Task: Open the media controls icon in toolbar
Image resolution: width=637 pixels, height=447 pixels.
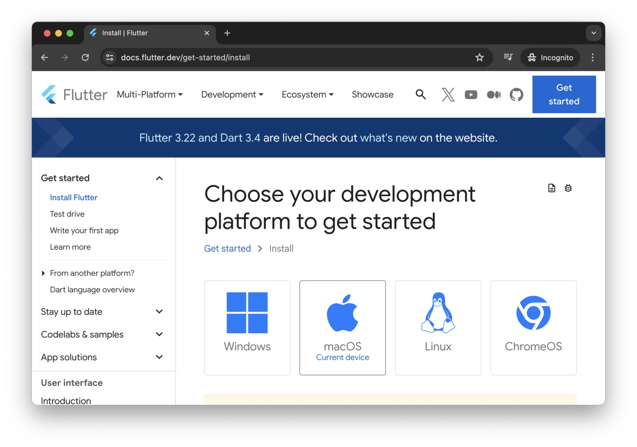Action: tap(508, 57)
